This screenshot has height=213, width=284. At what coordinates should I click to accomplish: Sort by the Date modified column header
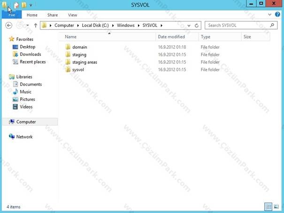coord(177,37)
